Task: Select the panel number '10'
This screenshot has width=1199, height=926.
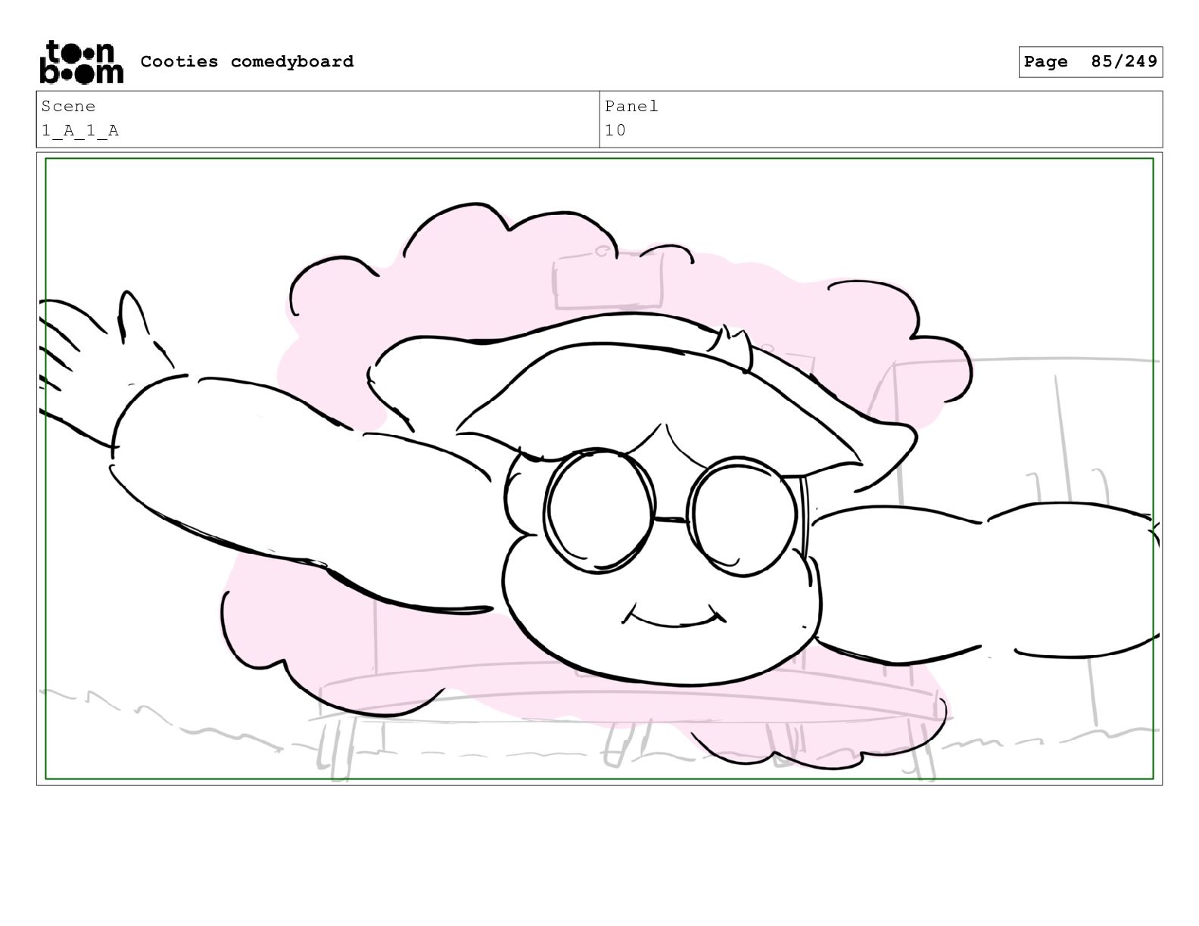Action: pos(615,130)
